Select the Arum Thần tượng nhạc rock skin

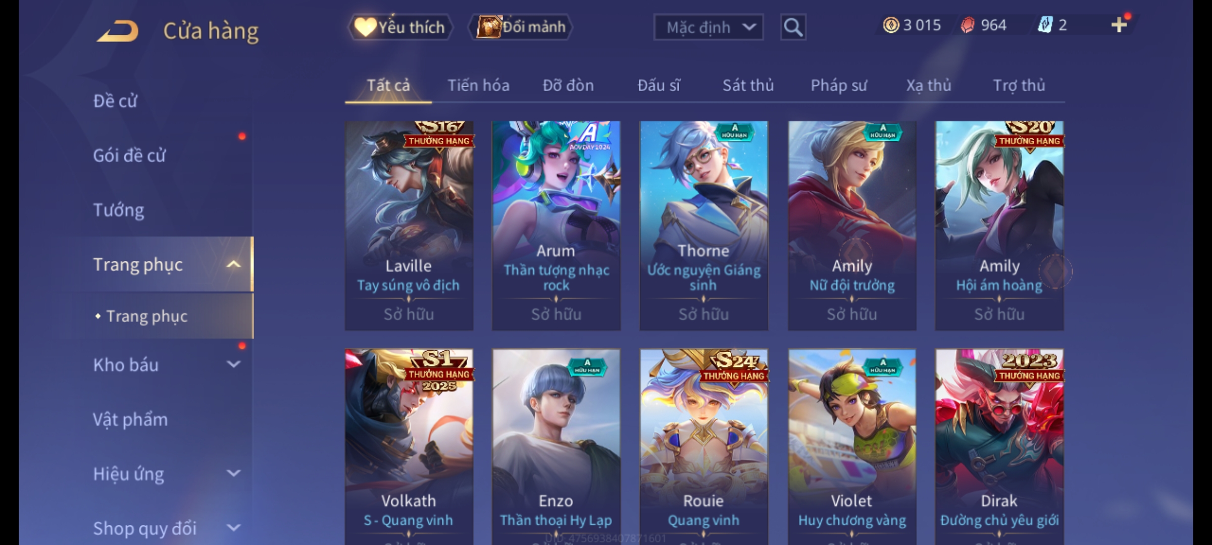tap(556, 226)
